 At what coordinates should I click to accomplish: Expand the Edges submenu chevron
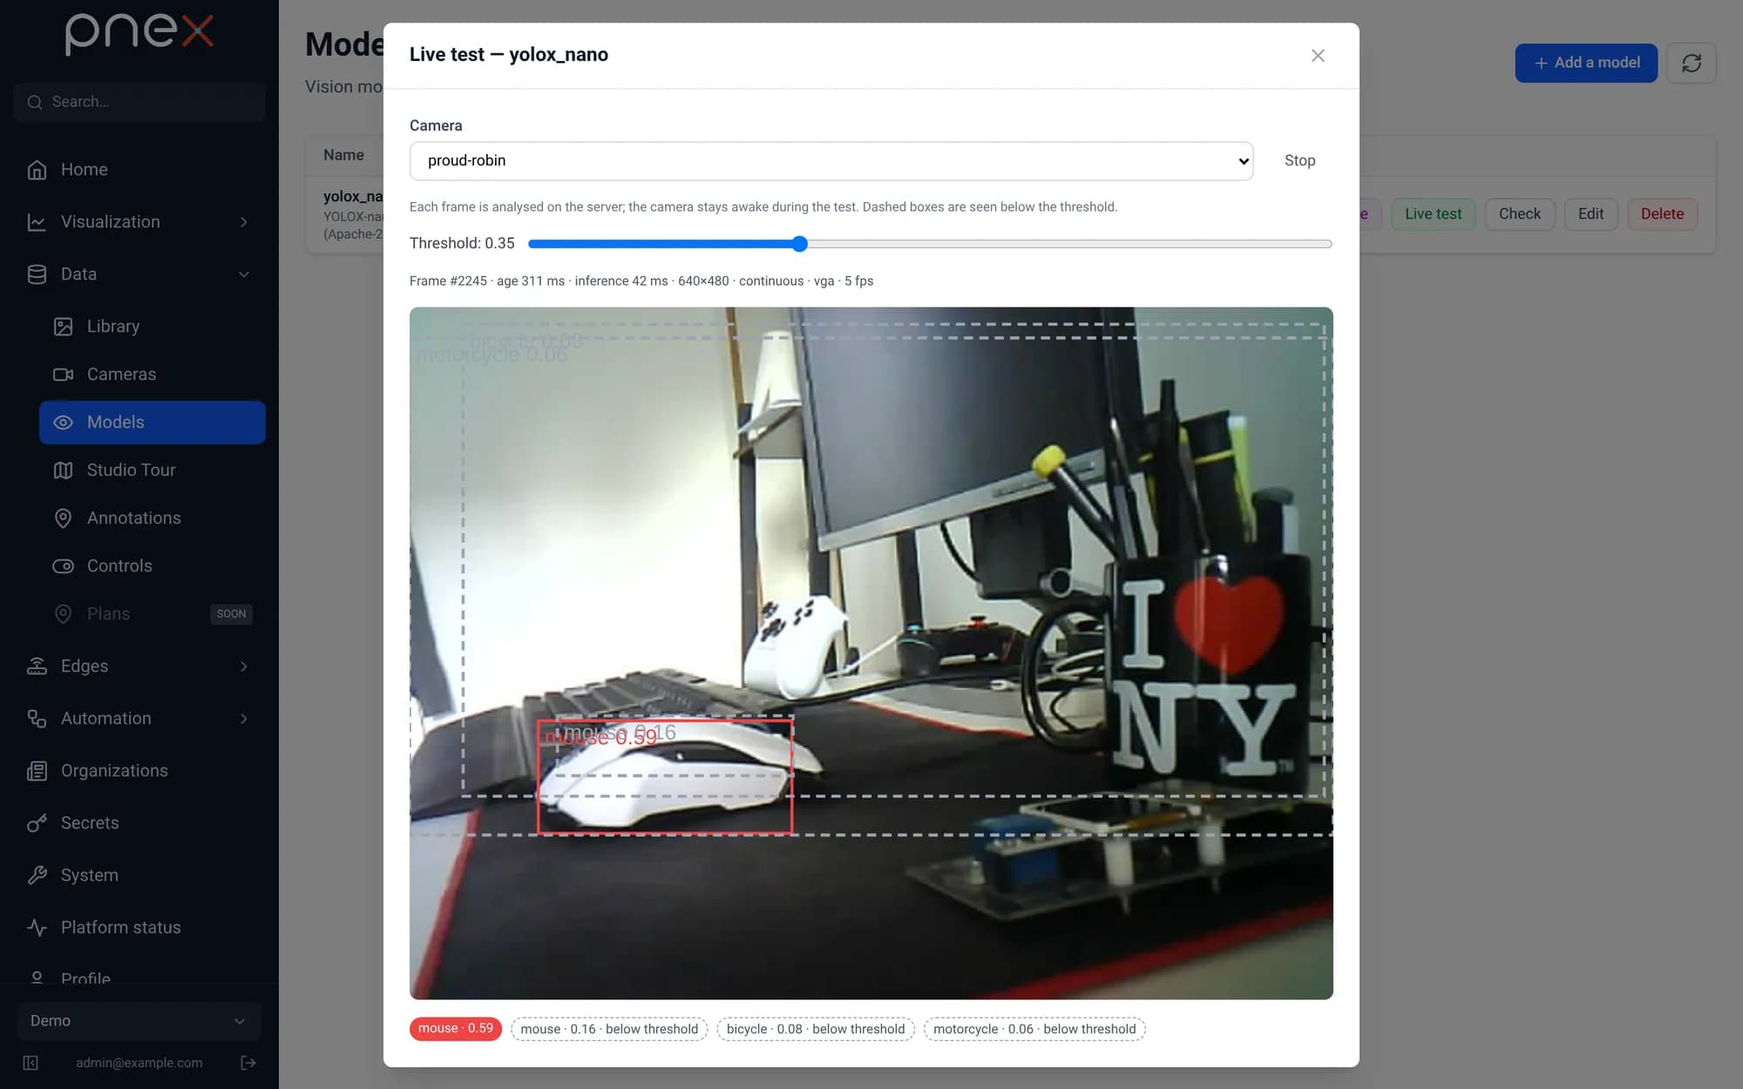(x=244, y=666)
